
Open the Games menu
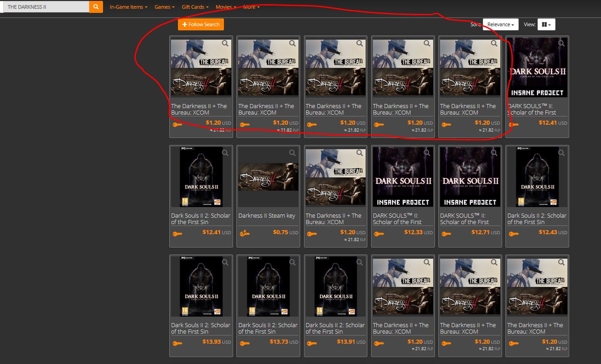coord(165,7)
